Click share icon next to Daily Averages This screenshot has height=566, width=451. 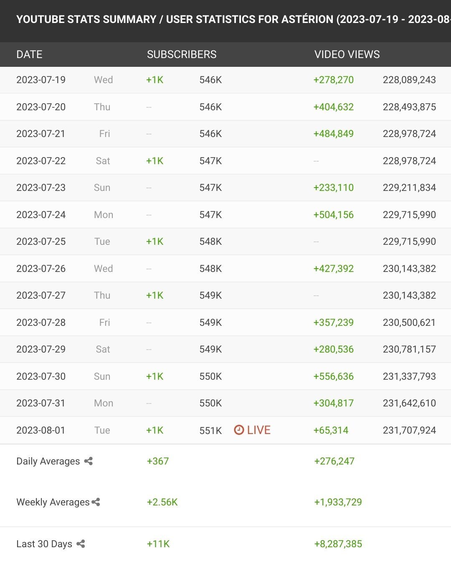point(88,461)
